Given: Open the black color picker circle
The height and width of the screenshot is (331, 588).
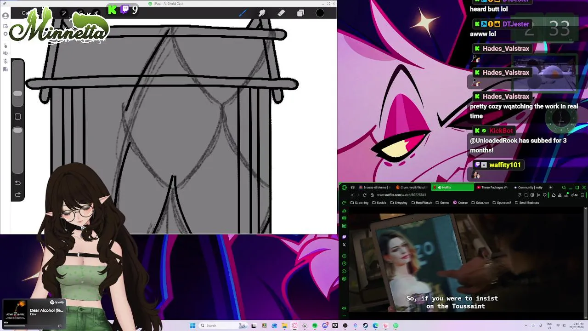Looking at the screenshot, I should 320,13.
